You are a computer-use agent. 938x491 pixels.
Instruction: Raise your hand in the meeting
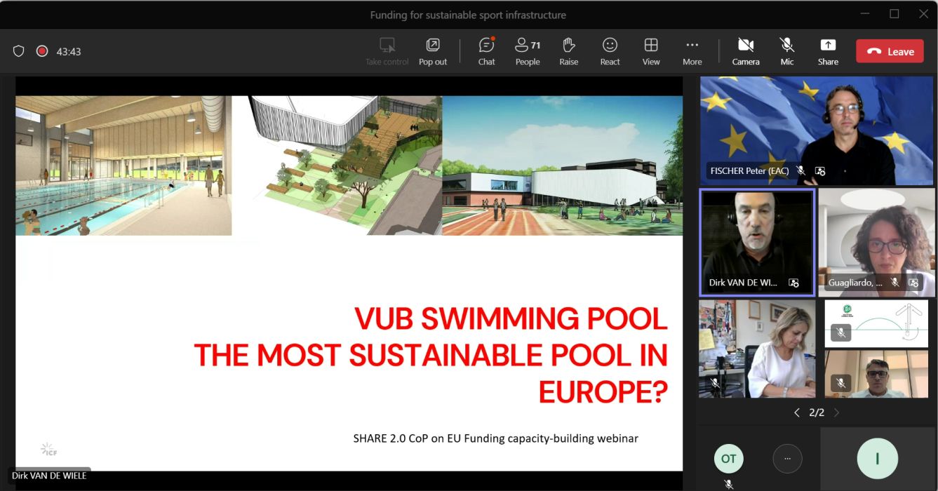(x=569, y=51)
